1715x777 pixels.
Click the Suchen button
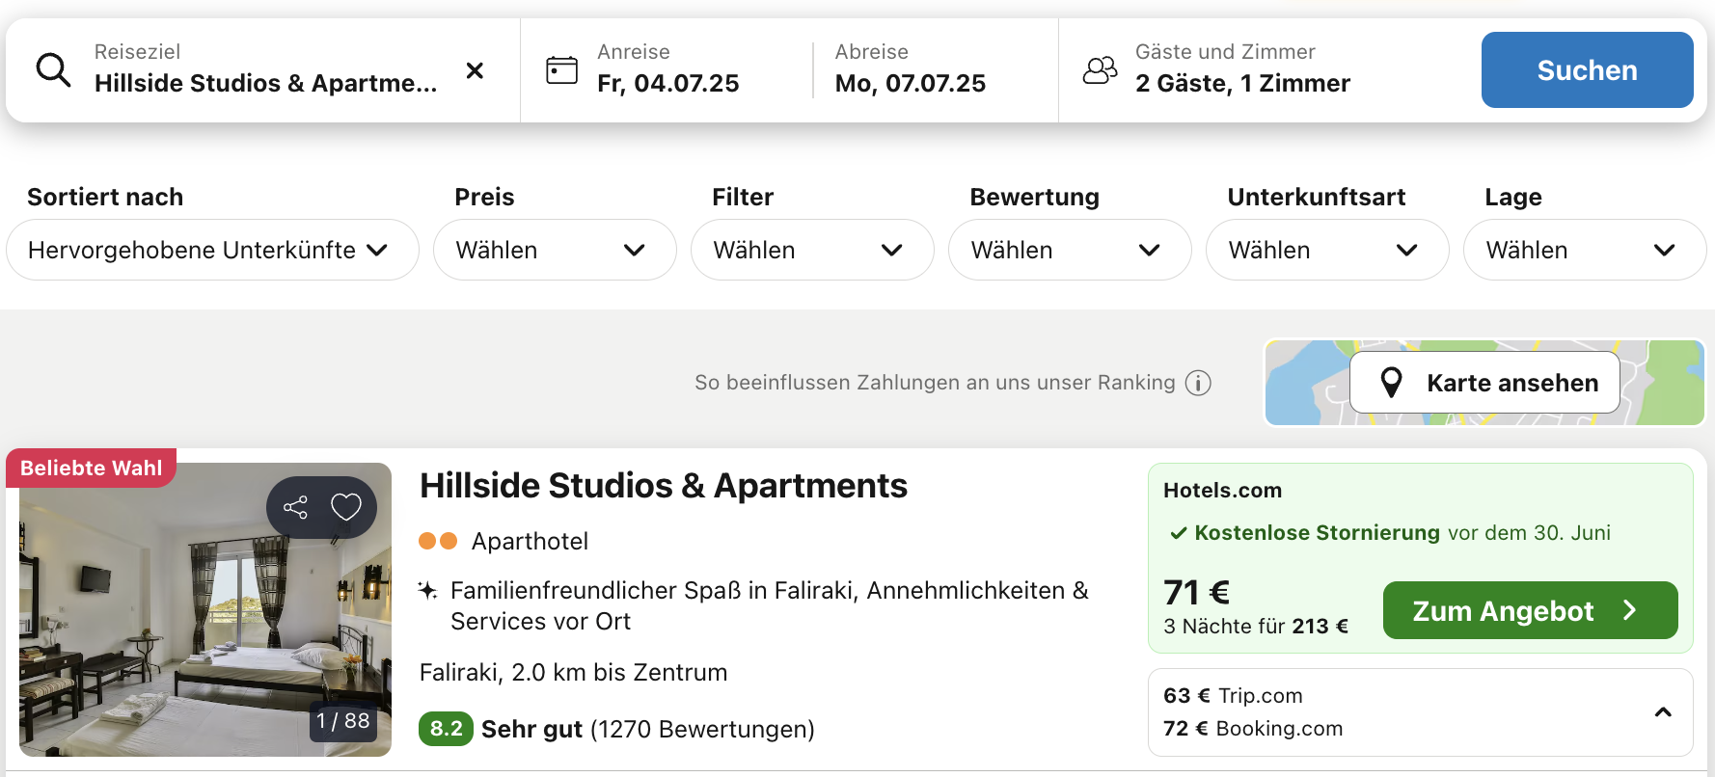click(x=1587, y=70)
